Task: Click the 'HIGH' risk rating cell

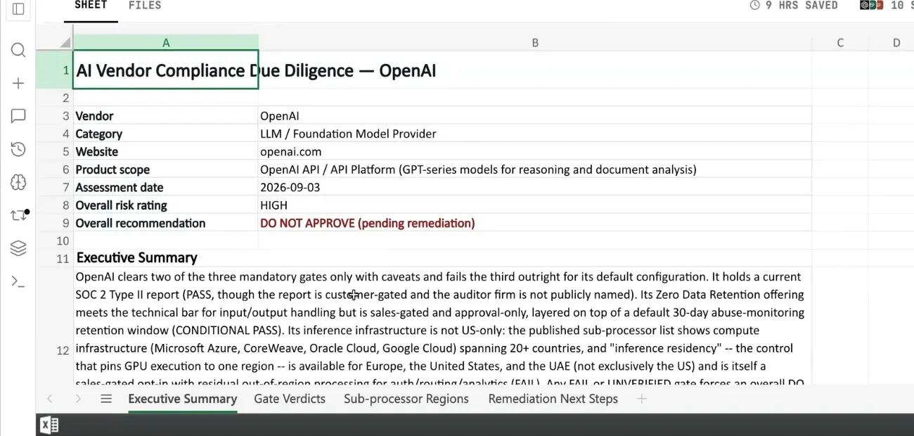Action: pos(535,205)
